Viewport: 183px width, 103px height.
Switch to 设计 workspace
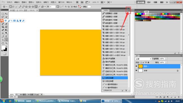pos(149,2)
